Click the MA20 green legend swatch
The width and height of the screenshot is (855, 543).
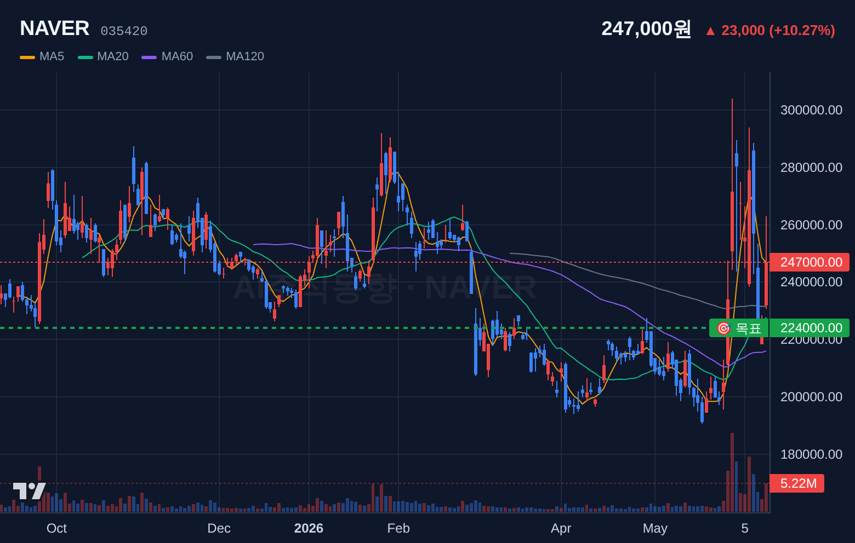coord(86,57)
